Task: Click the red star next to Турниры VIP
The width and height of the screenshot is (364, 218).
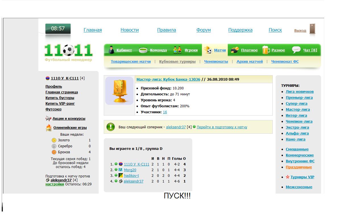Action: [x=288, y=177]
